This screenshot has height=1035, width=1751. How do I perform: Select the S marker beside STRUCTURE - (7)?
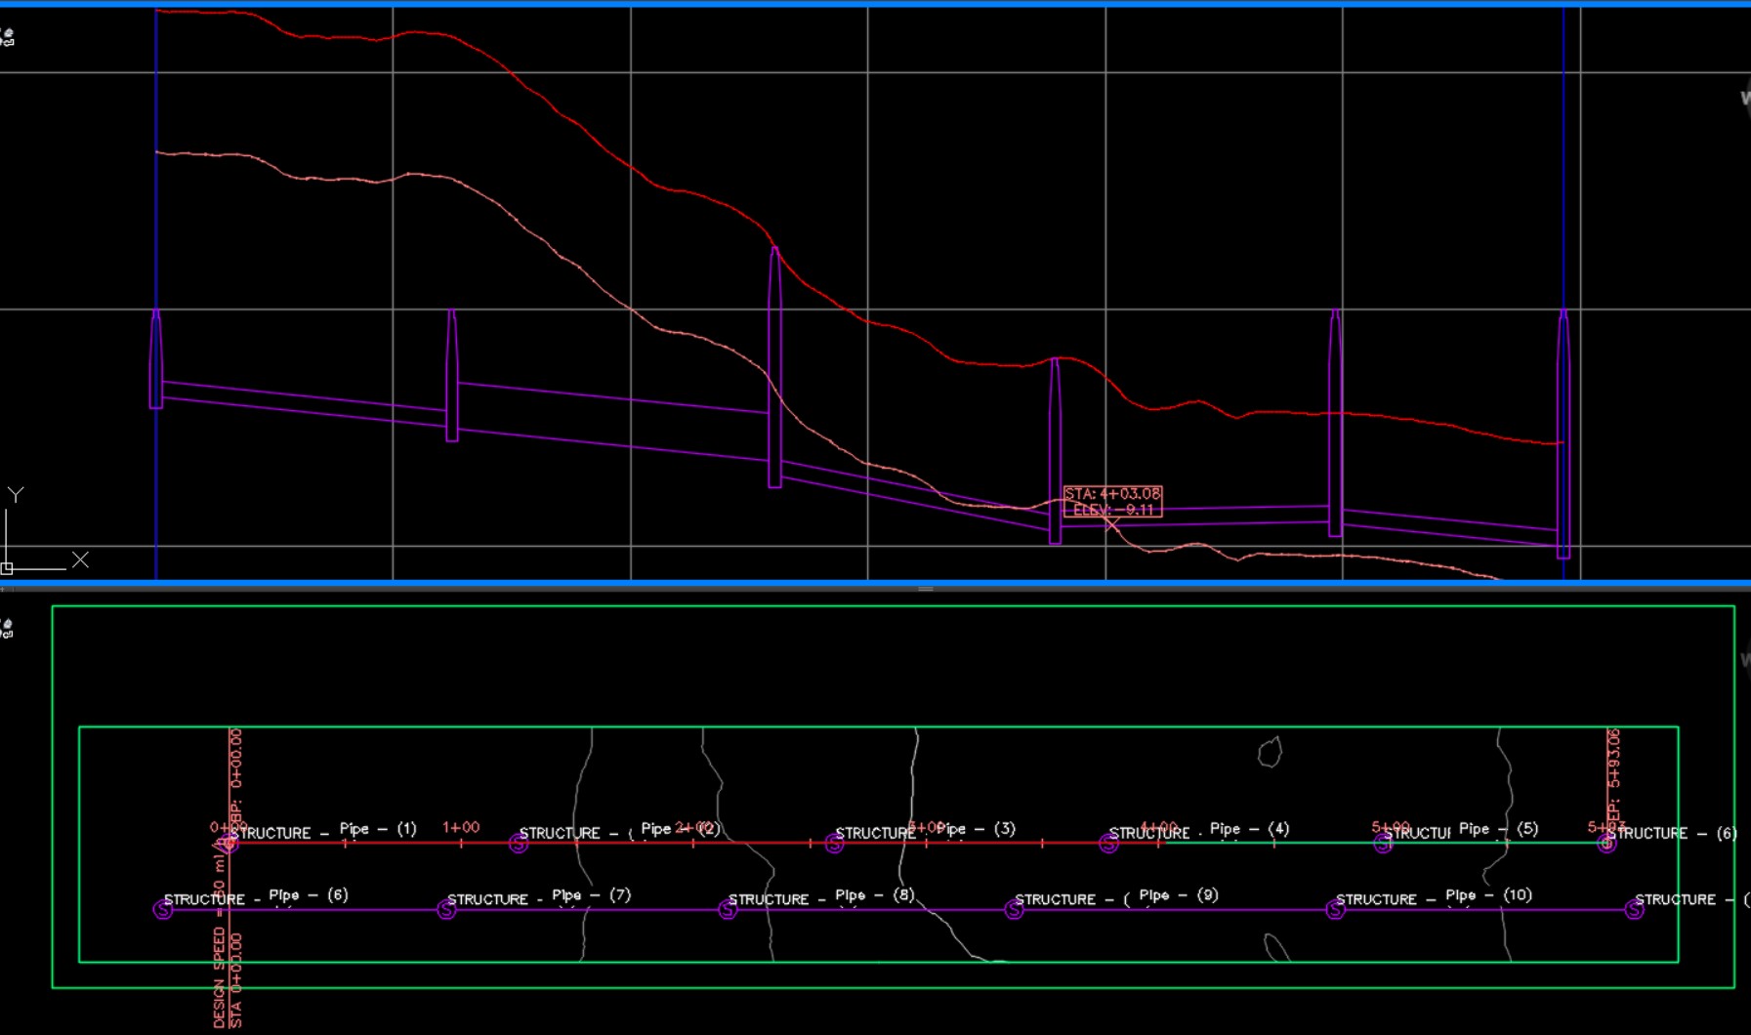pyautogui.click(x=446, y=910)
